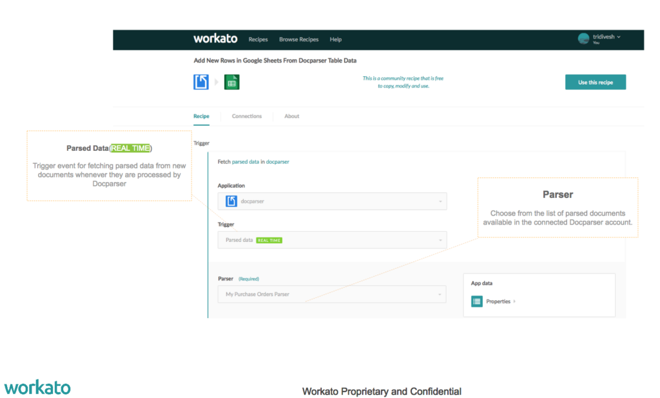
Task: Click the tridivesh user avatar
Action: [582, 39]
